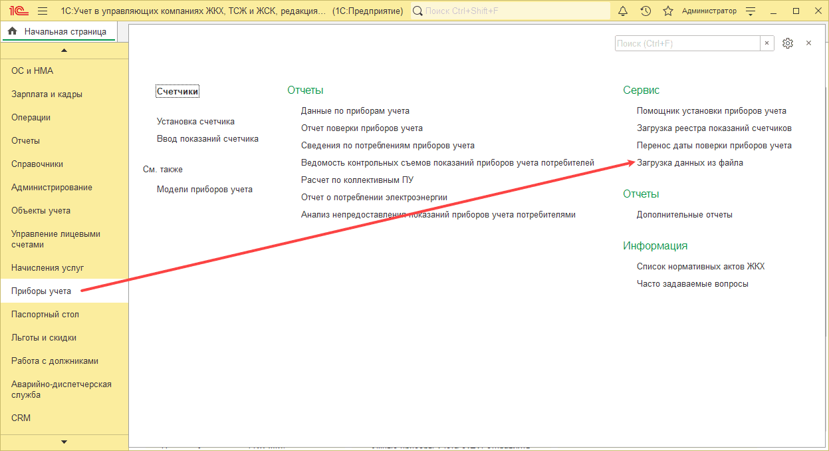Open the hamburger main menu
Viewport: 829px width, 451px height.
tap(43, 11)
